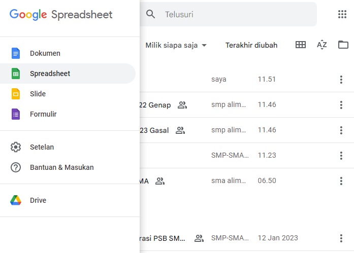The height and width of the screenshot is (253, 354).
Task: Click the Google Drive triangle icon
Action: (x=16, y=200)
